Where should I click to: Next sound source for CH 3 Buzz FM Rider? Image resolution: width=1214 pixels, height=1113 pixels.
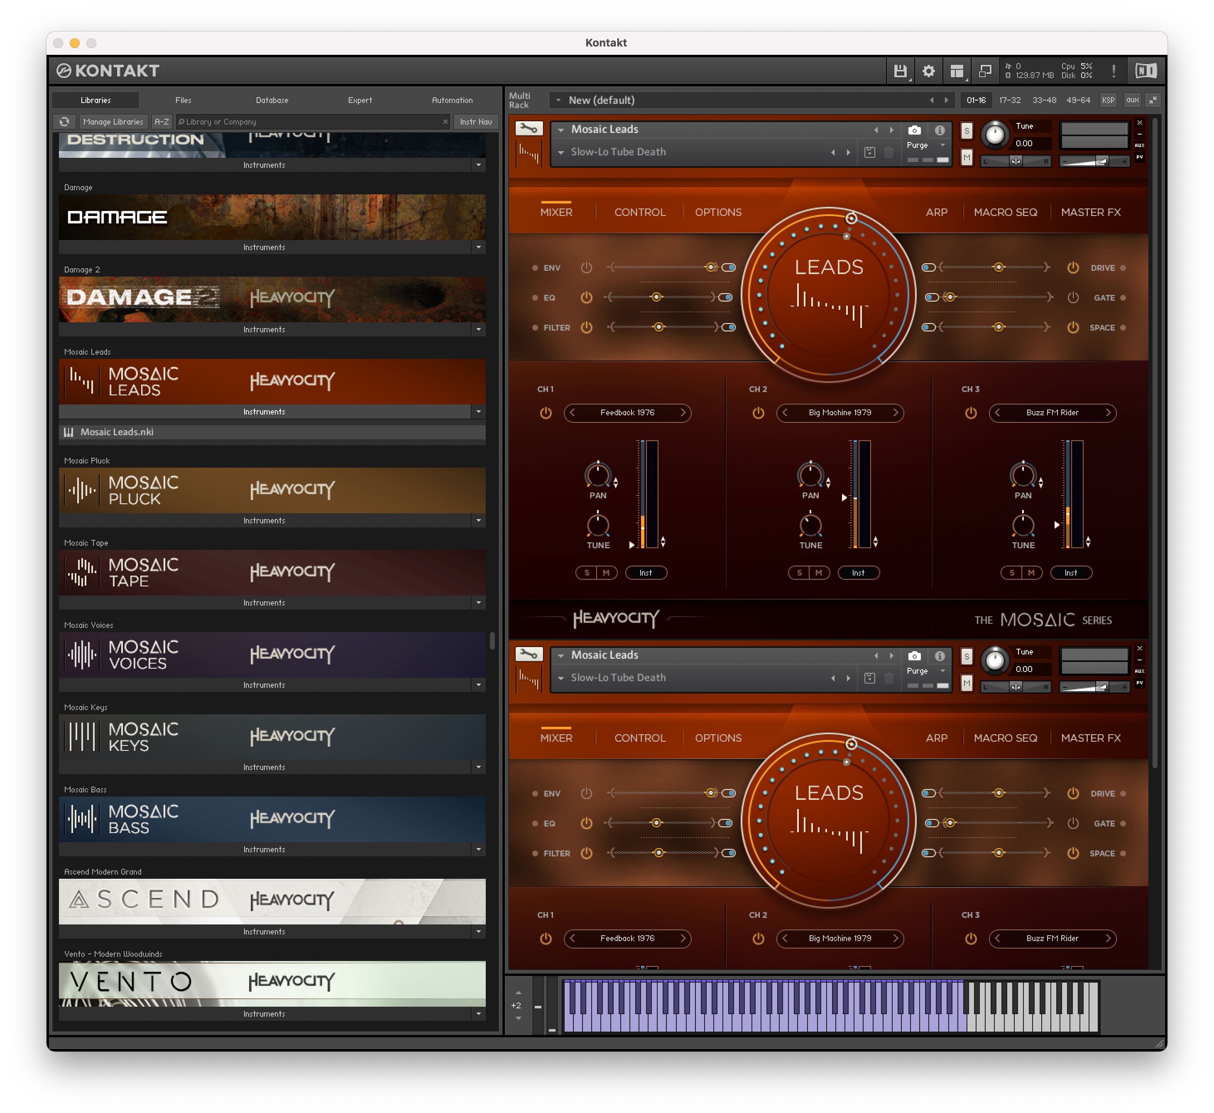pos(1108,412)
